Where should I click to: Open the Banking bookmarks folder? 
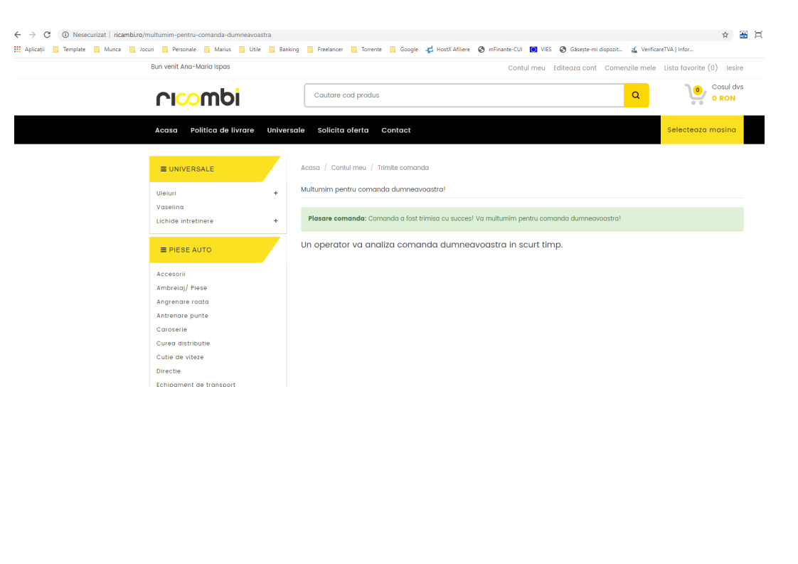click(x=284, y=49)
